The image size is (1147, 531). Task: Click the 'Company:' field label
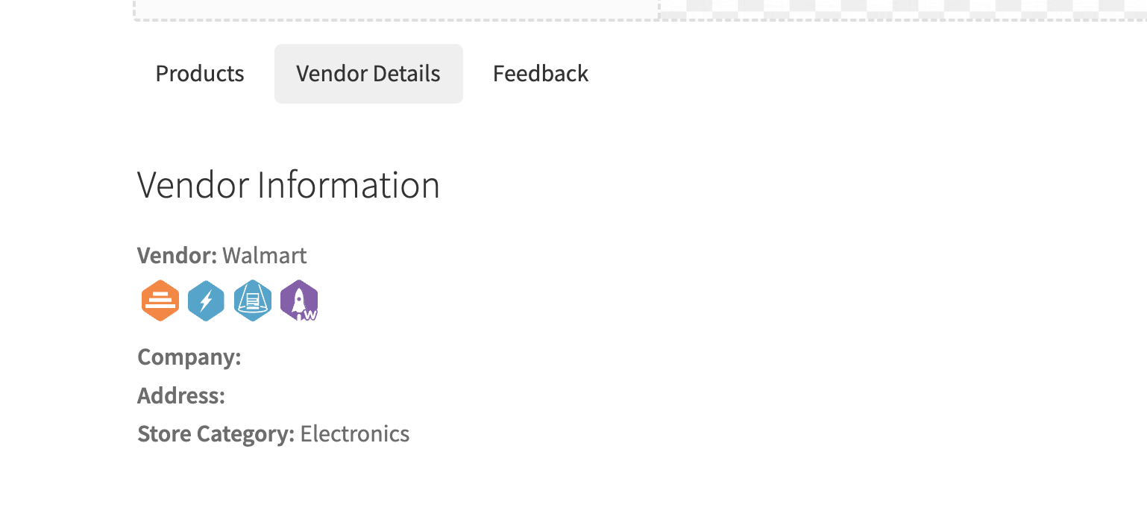tap(189, 357)
